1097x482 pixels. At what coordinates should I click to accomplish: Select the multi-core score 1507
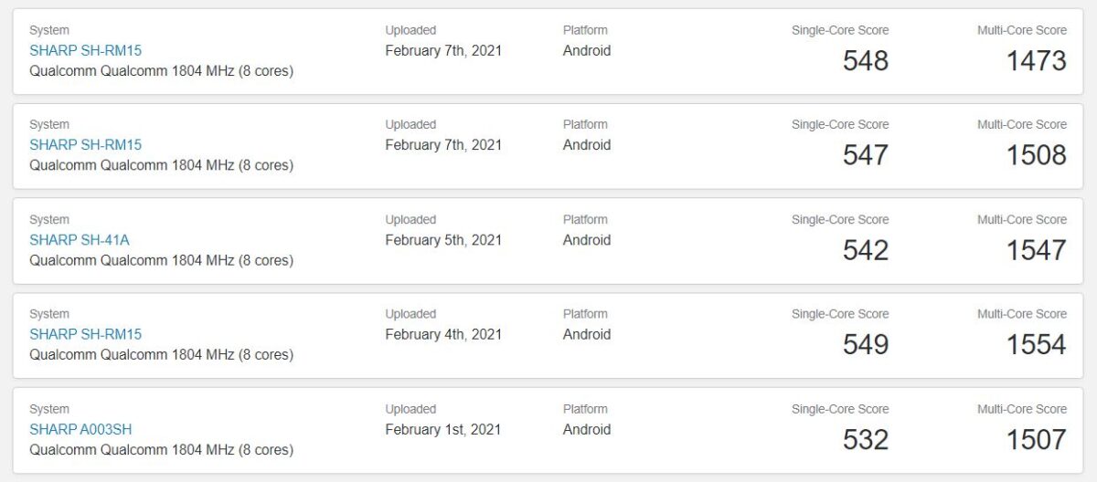[1037, 440]
